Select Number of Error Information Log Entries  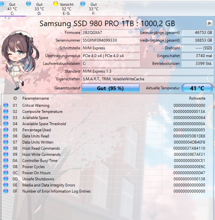click(56, 191)
